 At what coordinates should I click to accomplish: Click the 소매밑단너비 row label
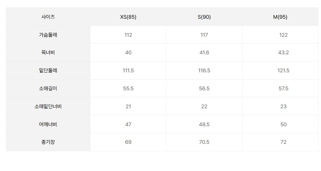coord(48,106)
